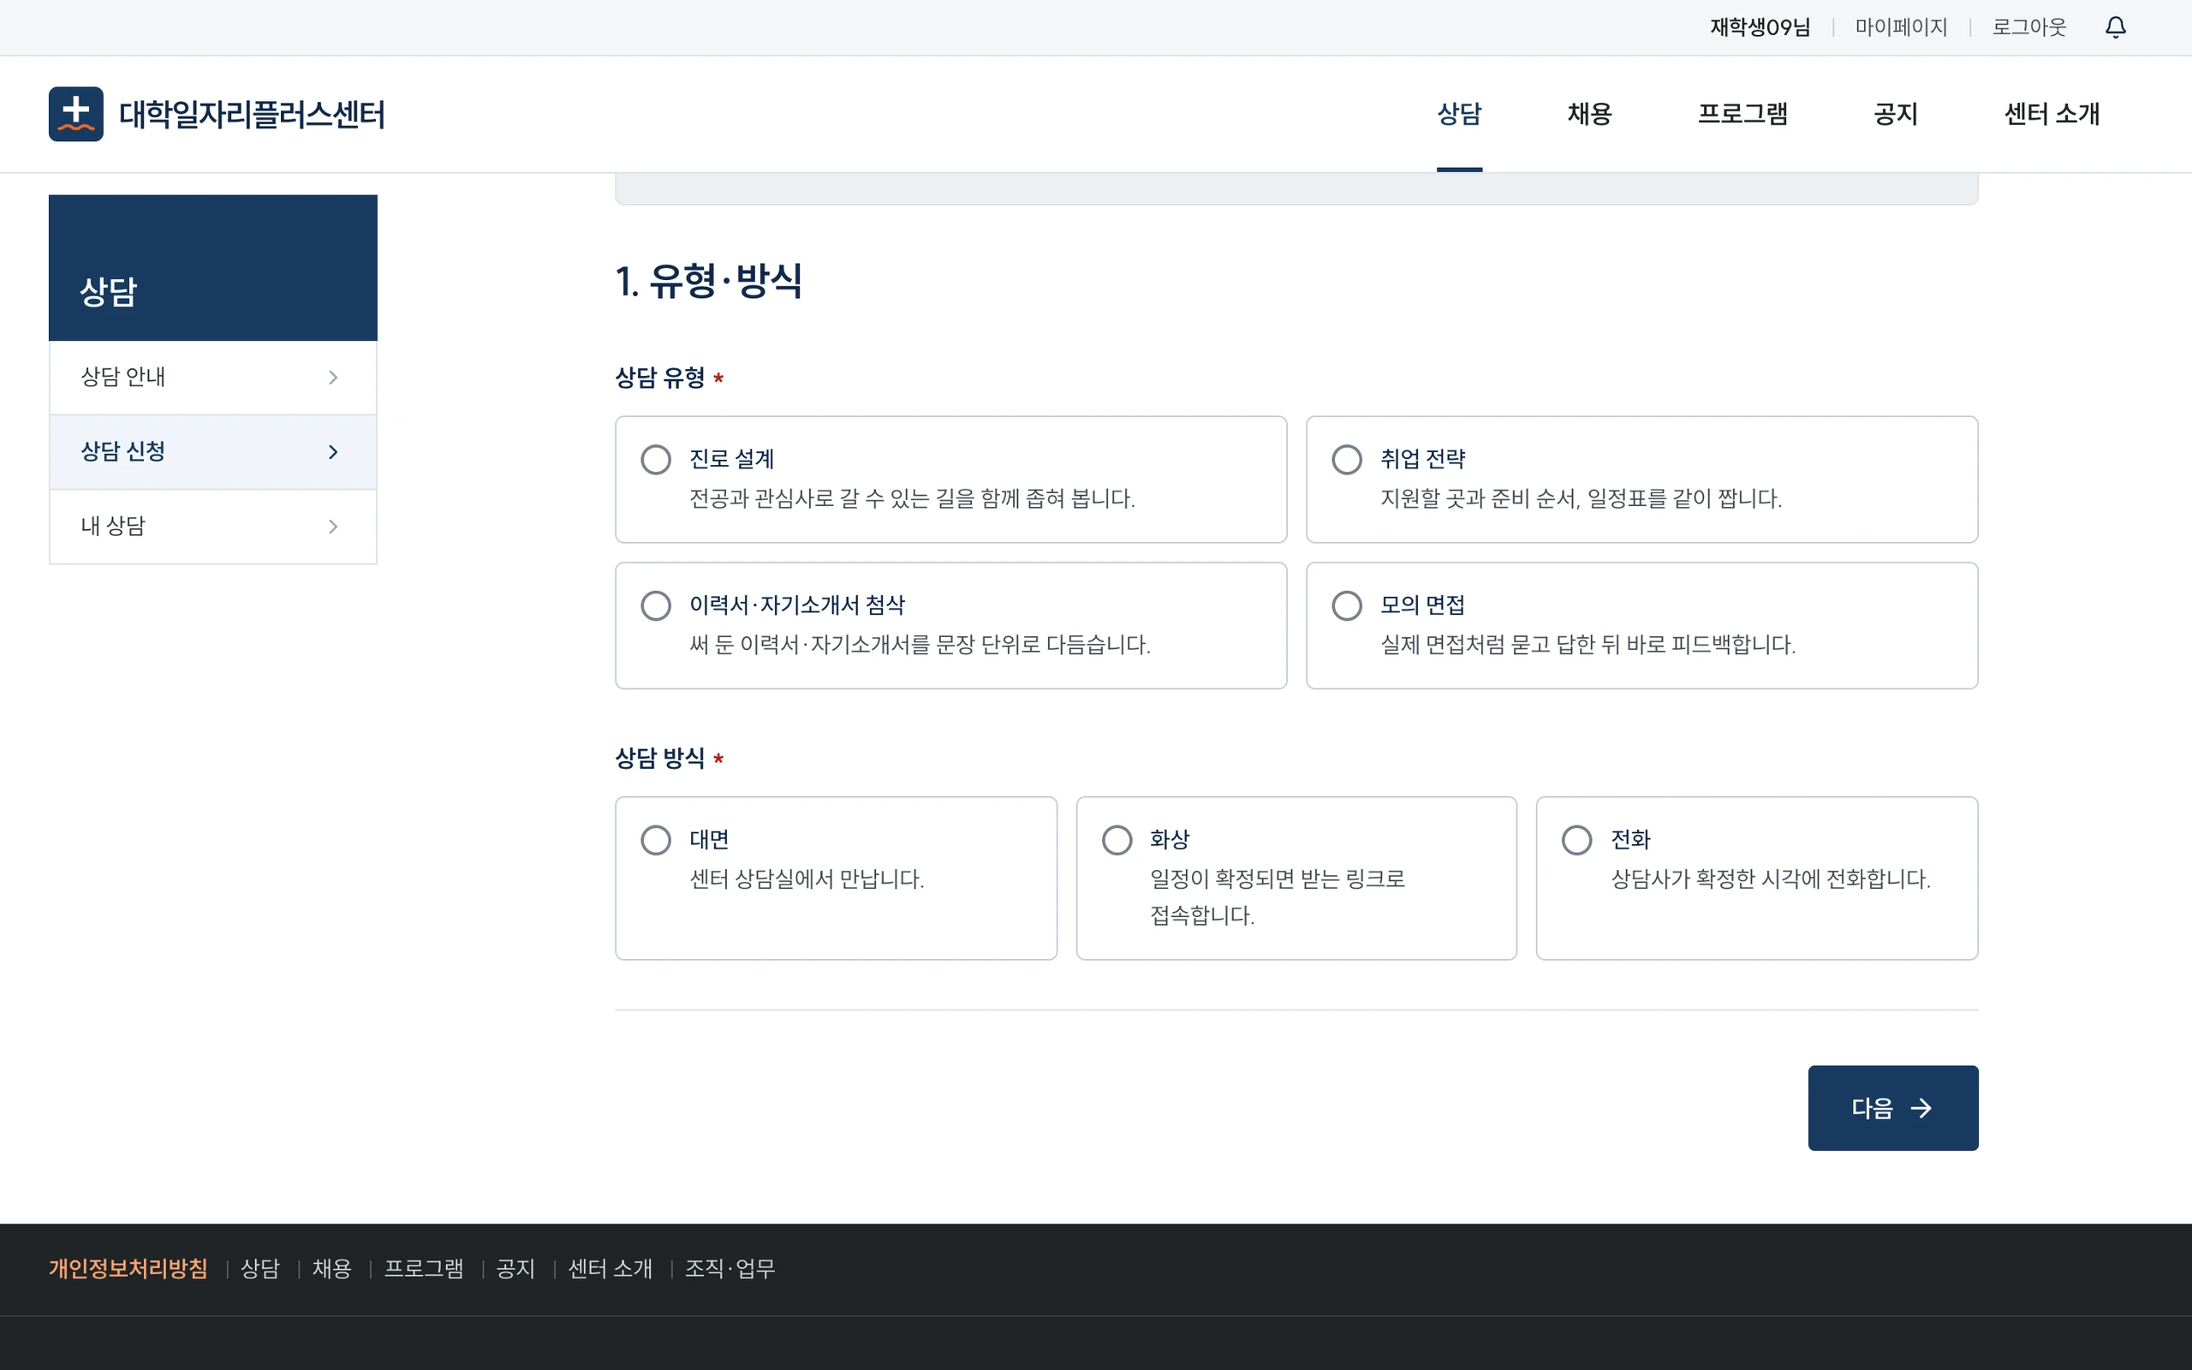
Task: Click the 상담 안내 sidebar label
Action: tap(123, 377)
